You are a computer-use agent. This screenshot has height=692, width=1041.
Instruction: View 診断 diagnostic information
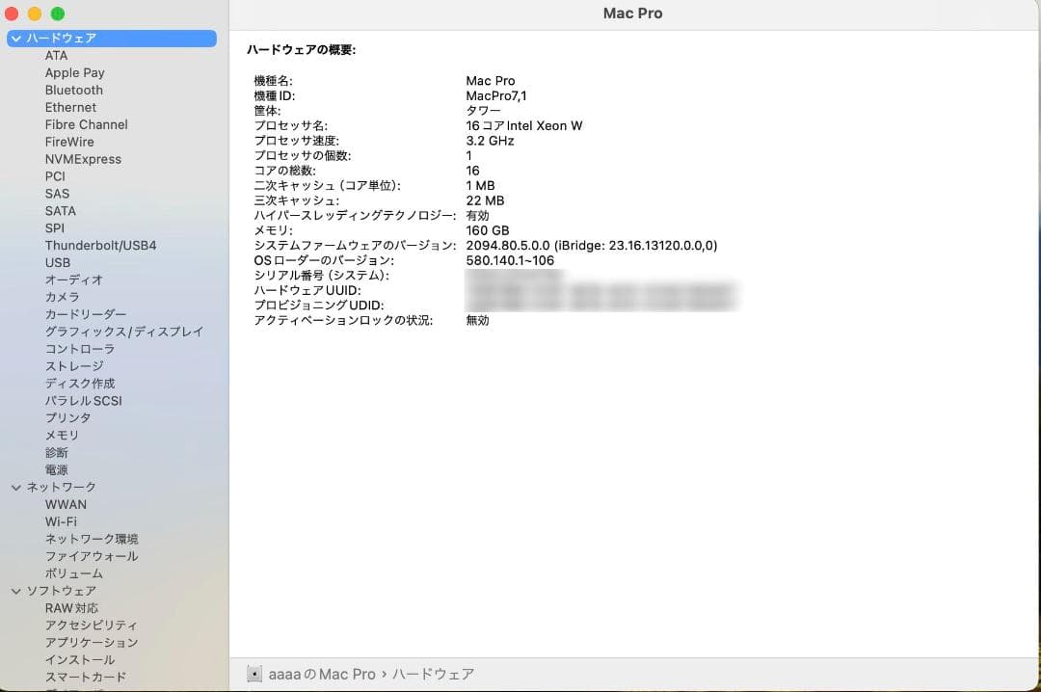[57, 452]
